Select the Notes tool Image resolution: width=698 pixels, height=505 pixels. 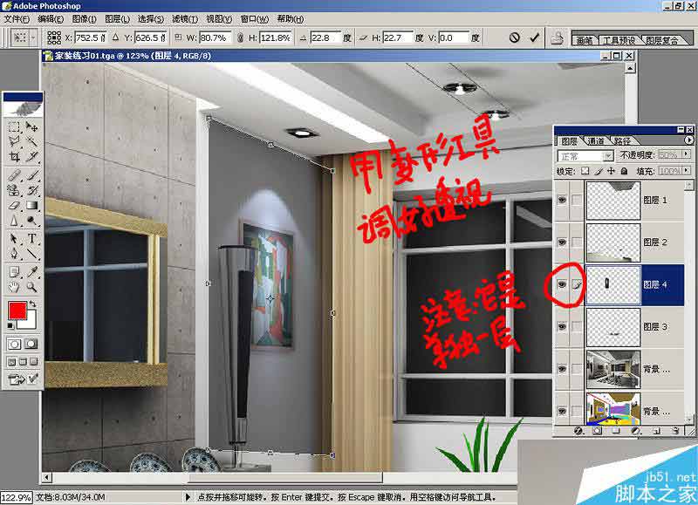(x=14, y=272)
